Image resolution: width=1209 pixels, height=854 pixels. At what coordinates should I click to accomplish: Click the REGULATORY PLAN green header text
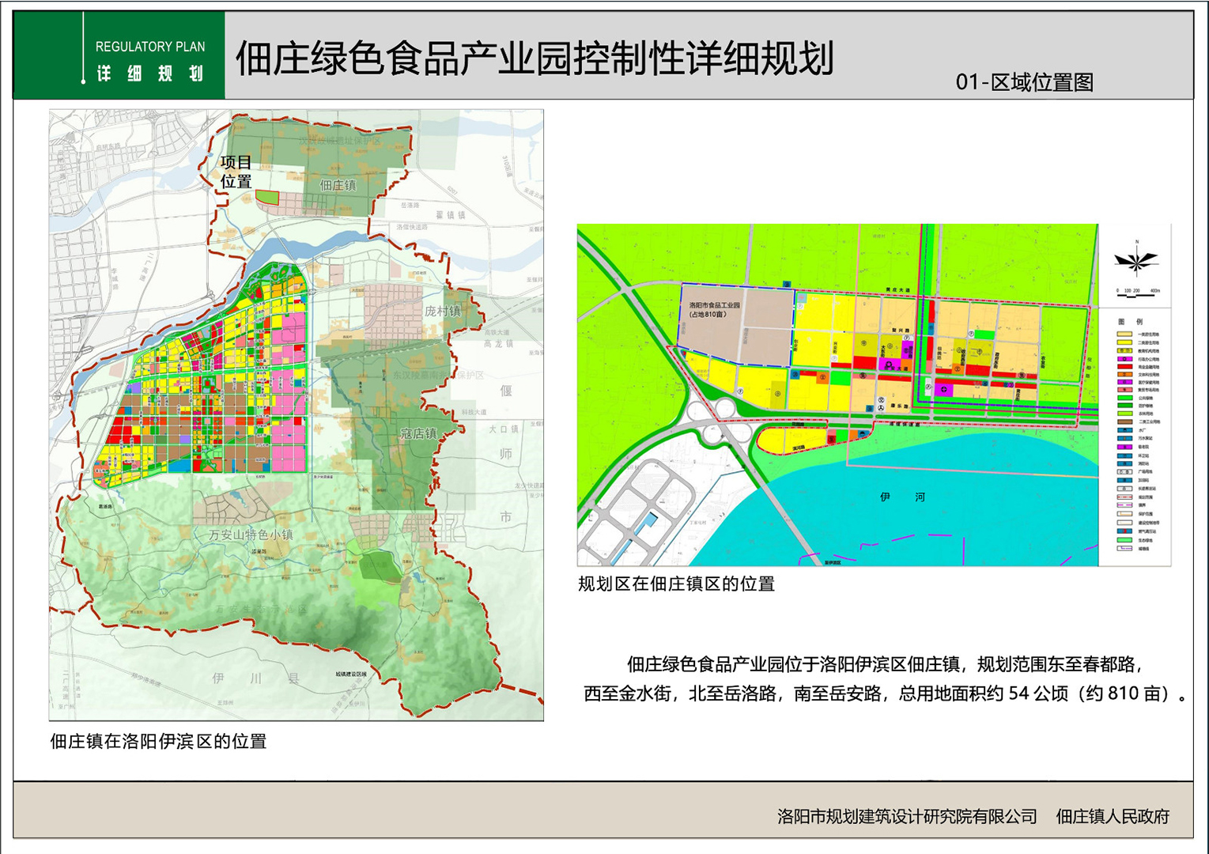tap(149, 47)
